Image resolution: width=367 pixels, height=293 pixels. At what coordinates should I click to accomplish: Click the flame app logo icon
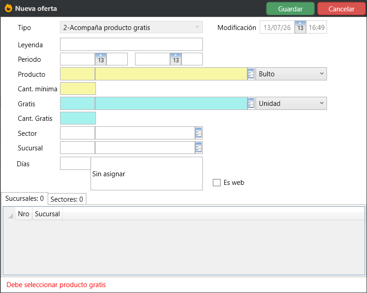point(9,9)
